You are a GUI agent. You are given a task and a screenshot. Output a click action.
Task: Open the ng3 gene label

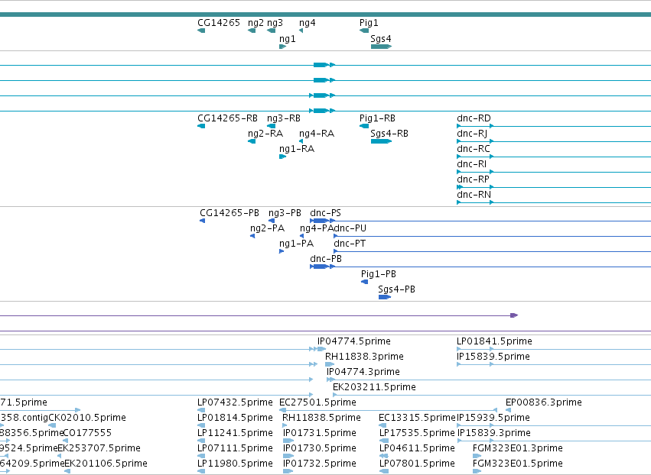click(x=275, y=23)
